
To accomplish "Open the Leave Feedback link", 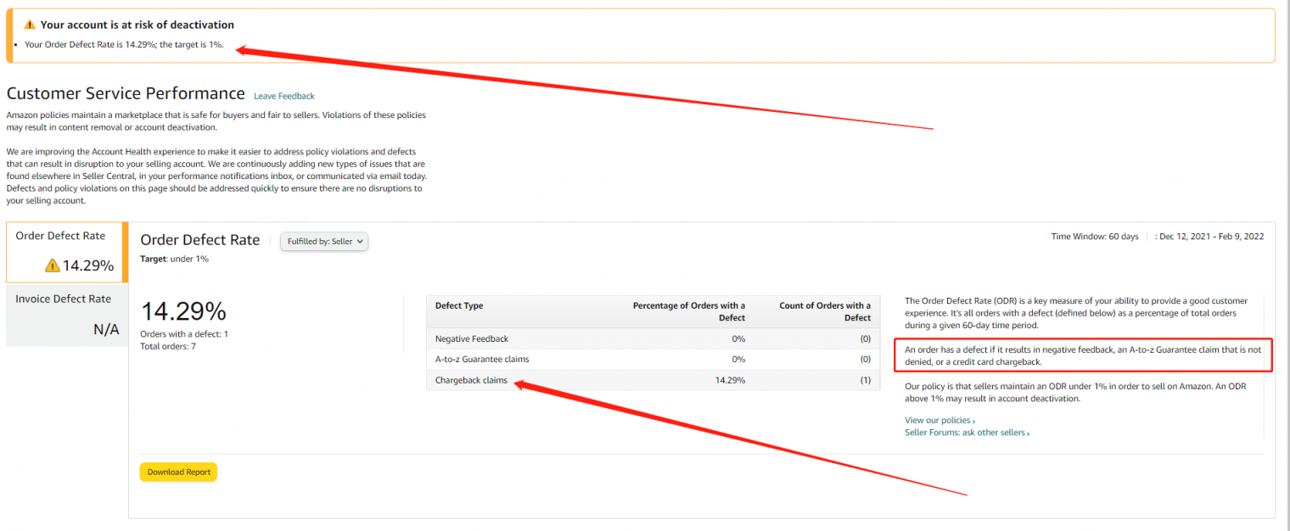I will pyautogui.click(x=284, y=97).
